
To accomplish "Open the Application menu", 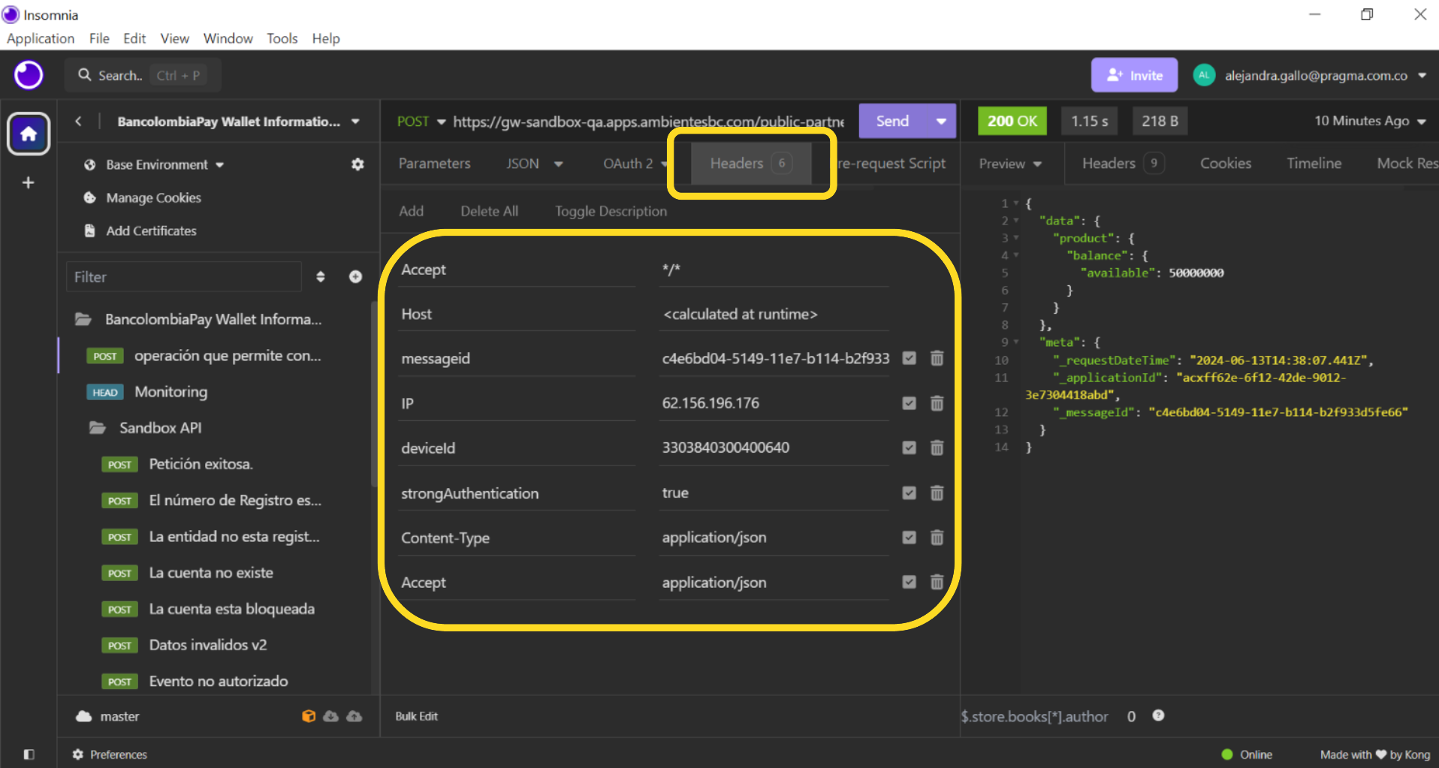I will pos(41,38).
